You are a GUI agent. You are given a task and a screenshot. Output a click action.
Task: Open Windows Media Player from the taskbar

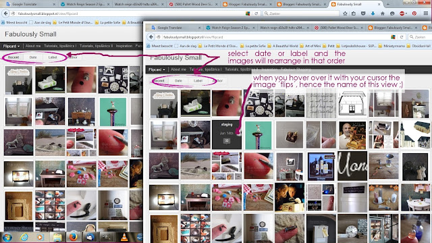(40, 237)
